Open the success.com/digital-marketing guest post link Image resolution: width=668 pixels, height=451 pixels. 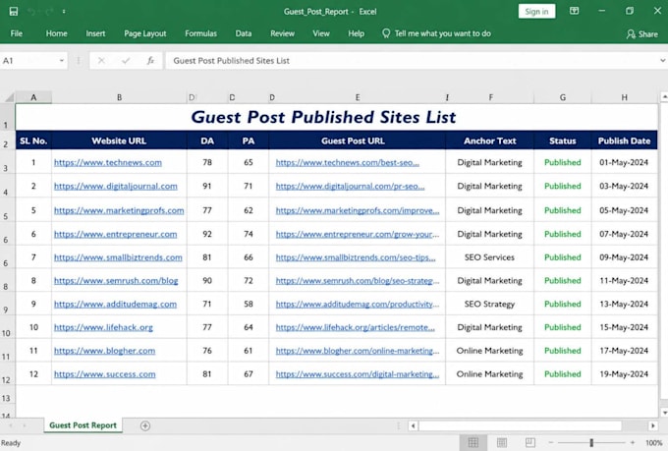click(x=358, y=374)
